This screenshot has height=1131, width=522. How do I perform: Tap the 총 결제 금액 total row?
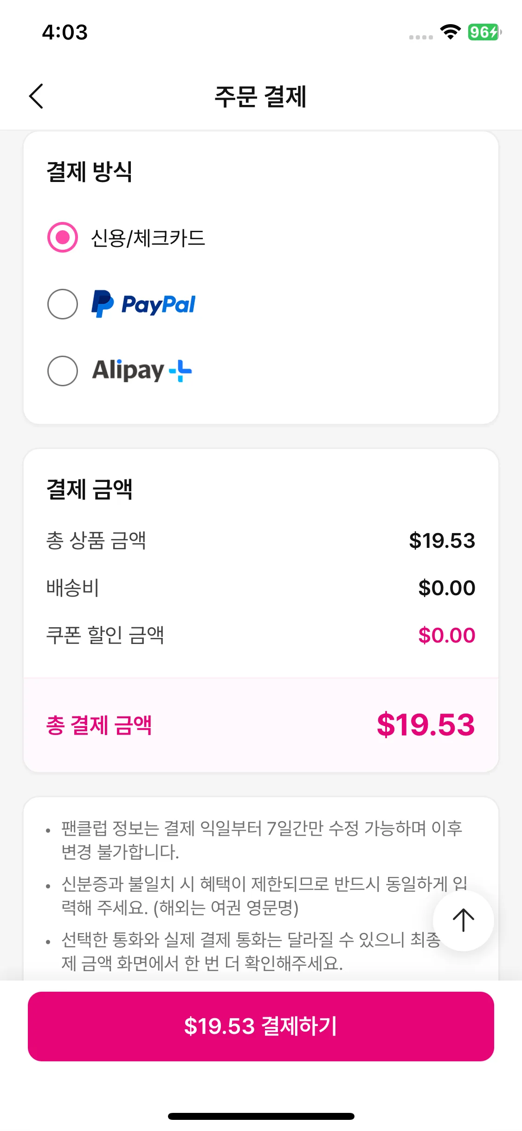[261, 725]
